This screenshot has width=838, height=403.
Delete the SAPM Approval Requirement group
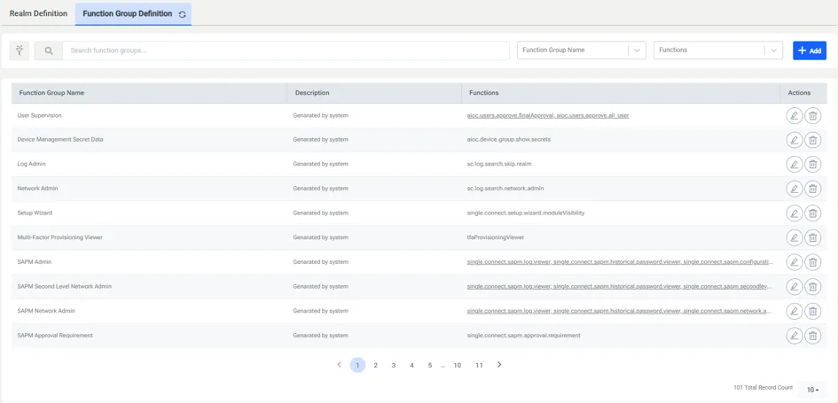[x=813, y=336]
